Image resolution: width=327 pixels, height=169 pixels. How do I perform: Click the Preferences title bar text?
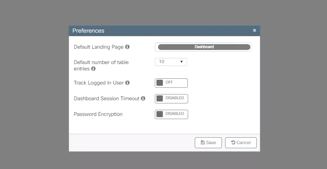(88, 31)
